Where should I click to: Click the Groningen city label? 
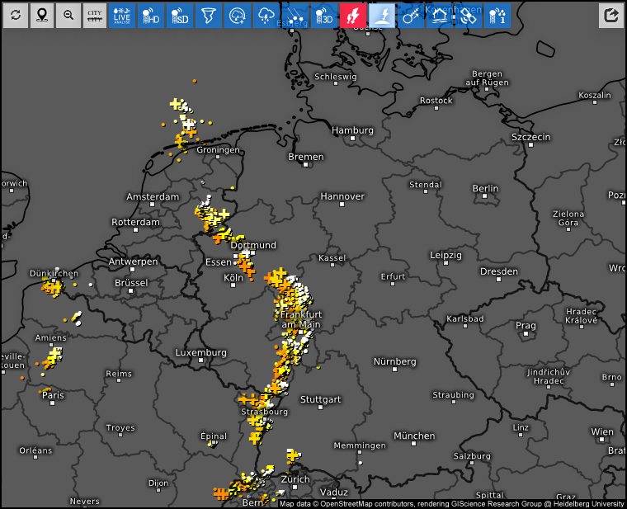click(x=218, y=150)
